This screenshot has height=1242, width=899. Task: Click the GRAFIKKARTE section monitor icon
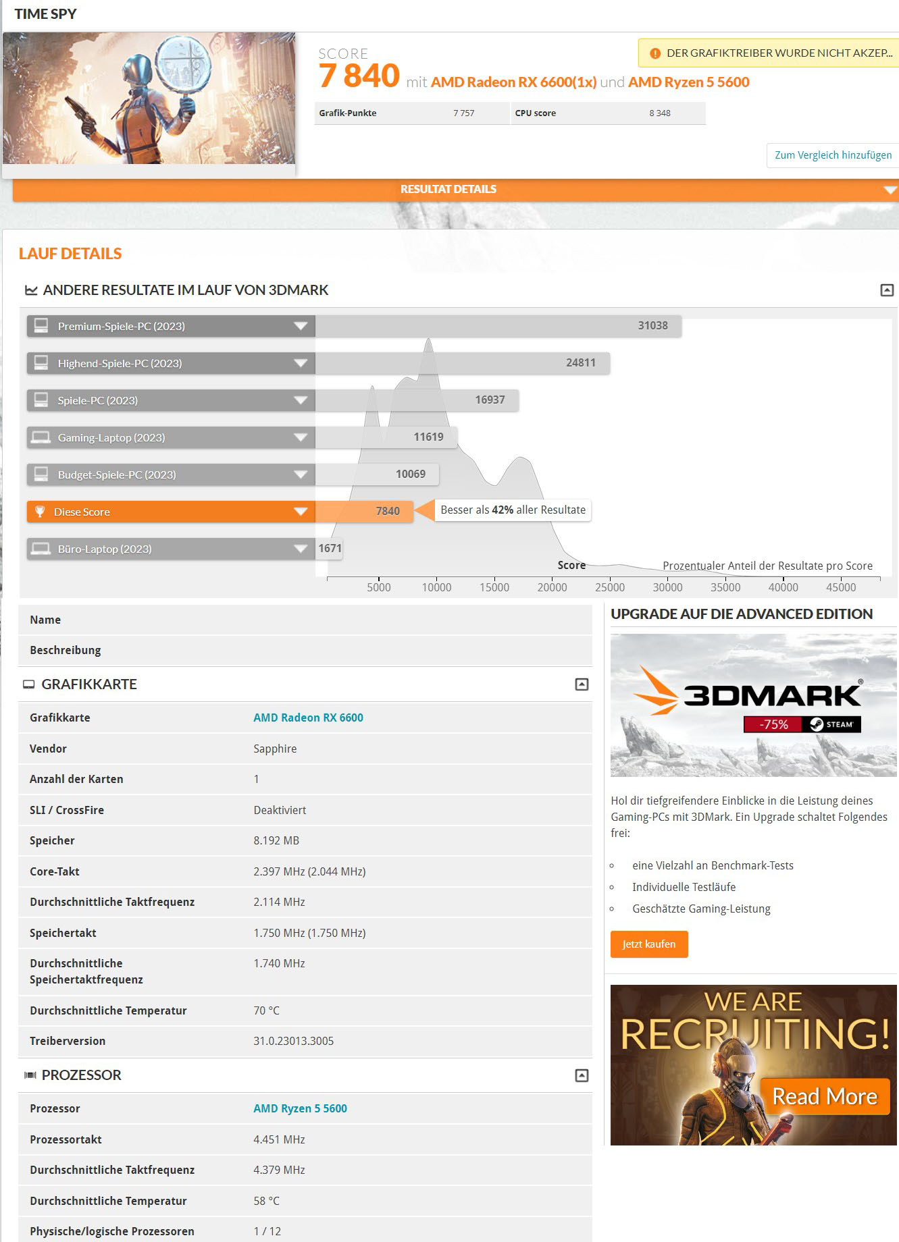[x=29, y=684]
